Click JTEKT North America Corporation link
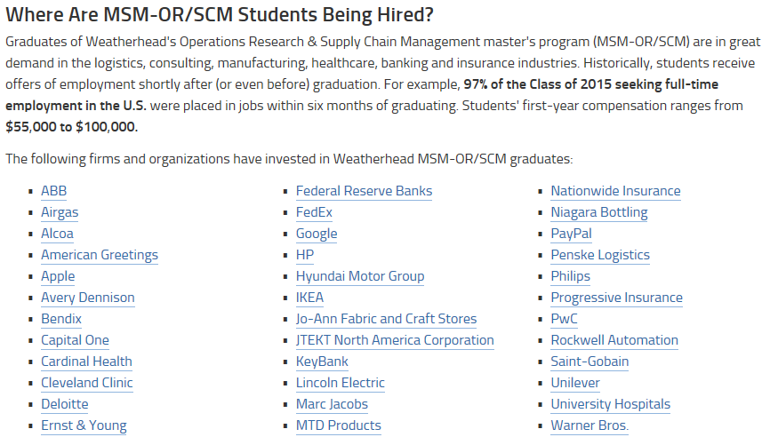The height and width of the screenshot is (445, 770). click(x=395, y=340)
